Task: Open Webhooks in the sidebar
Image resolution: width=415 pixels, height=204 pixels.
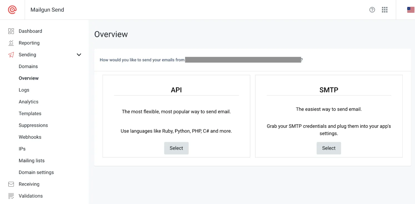Action: click(30, 137)
